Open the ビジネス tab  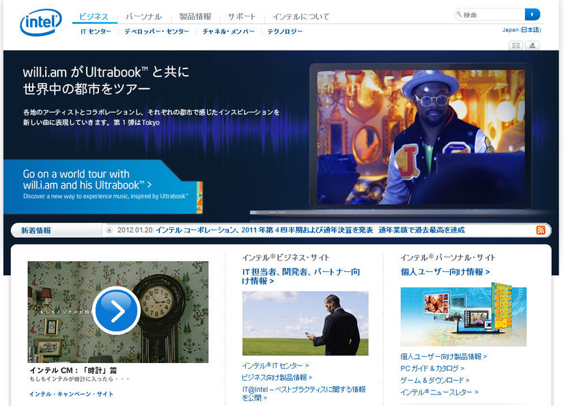tap(94, 16)
